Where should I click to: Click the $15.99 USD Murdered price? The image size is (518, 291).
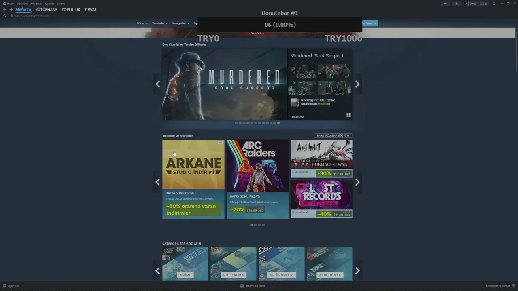pos(297,116)
